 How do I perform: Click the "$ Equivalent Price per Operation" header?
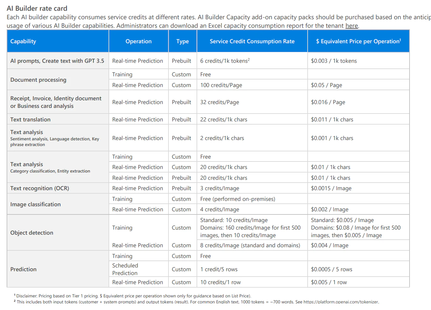(358, 41)
